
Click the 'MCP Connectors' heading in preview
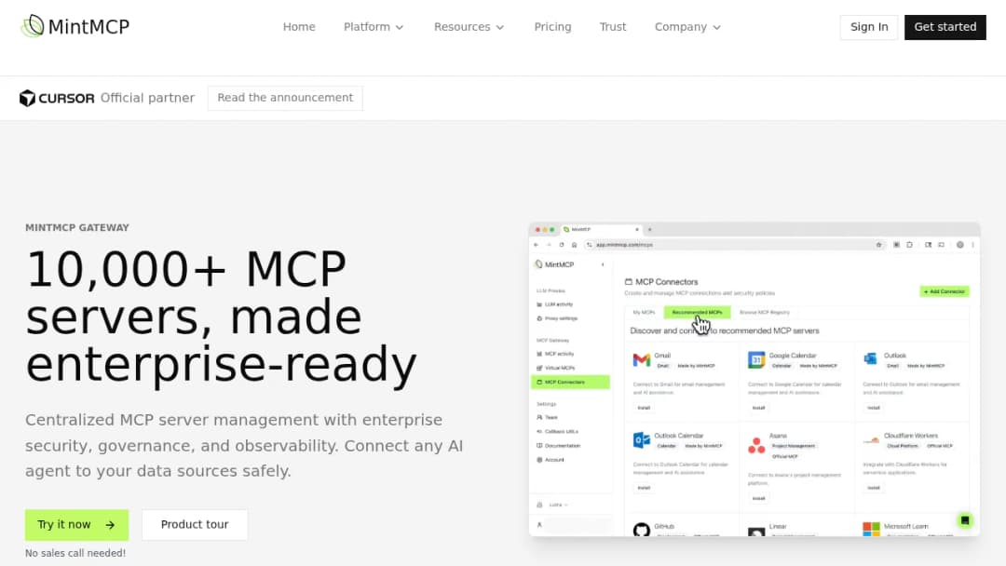(x=667, y=282)
